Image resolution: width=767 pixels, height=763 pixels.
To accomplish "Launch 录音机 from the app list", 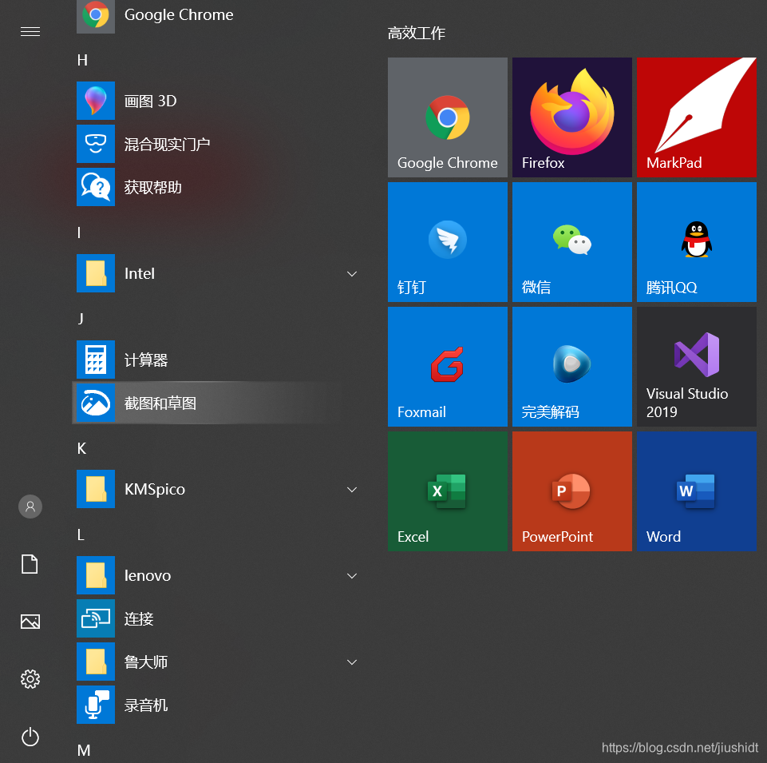I will coord(218,704).
